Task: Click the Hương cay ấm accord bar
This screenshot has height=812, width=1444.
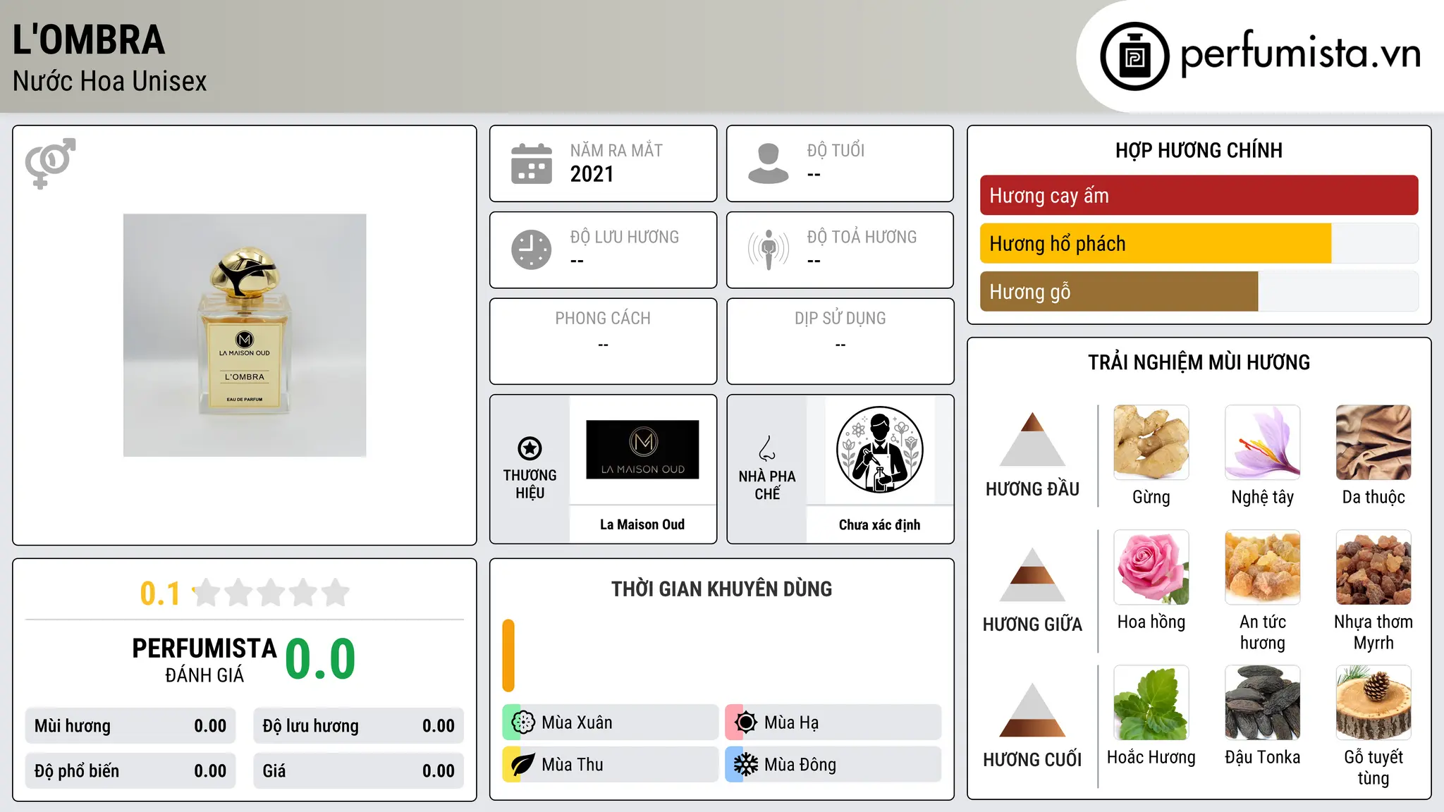Action: (1199, 195)
